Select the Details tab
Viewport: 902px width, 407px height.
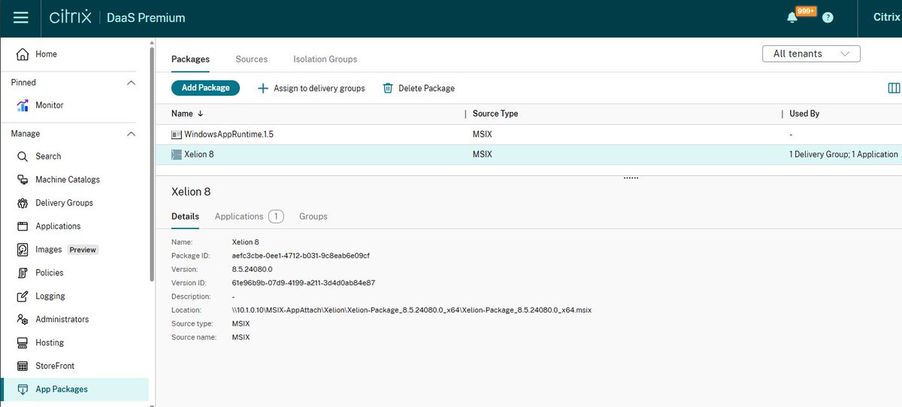click(x=185, y=217)
